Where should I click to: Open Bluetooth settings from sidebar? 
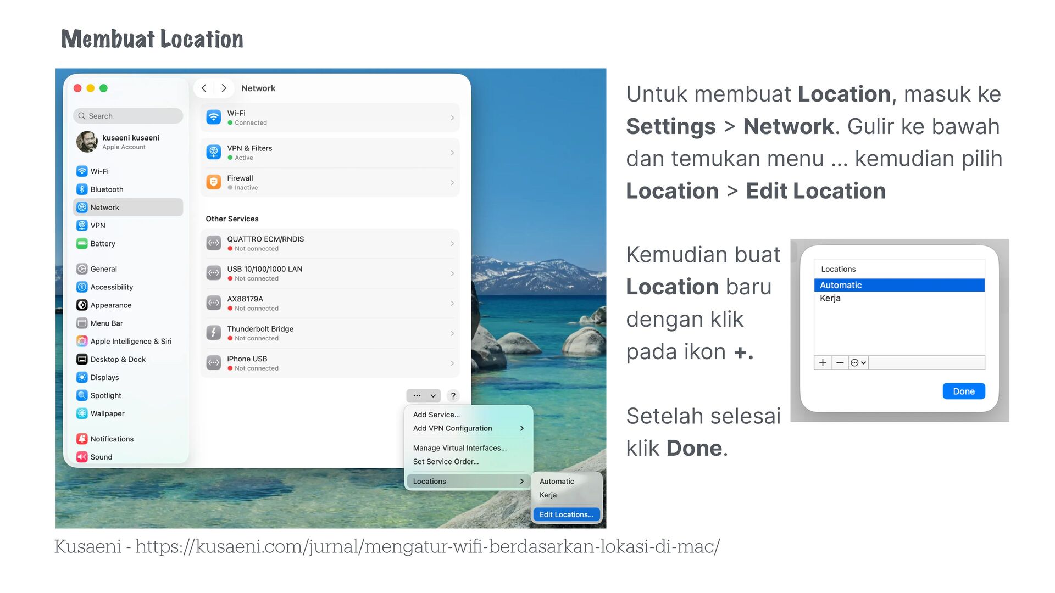click(x=107, y=189)
